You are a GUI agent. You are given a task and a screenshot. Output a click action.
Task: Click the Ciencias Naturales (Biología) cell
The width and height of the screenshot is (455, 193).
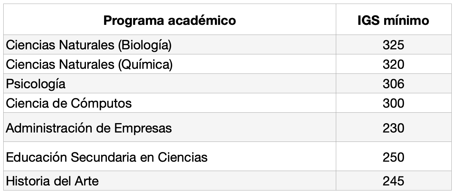click(88, 45)
